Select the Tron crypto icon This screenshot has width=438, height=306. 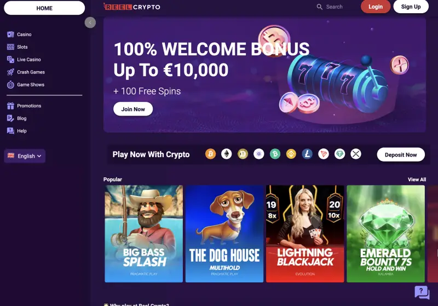click(324, 154)
